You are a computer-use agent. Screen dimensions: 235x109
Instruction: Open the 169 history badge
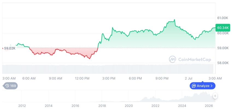tap(10, 86)
